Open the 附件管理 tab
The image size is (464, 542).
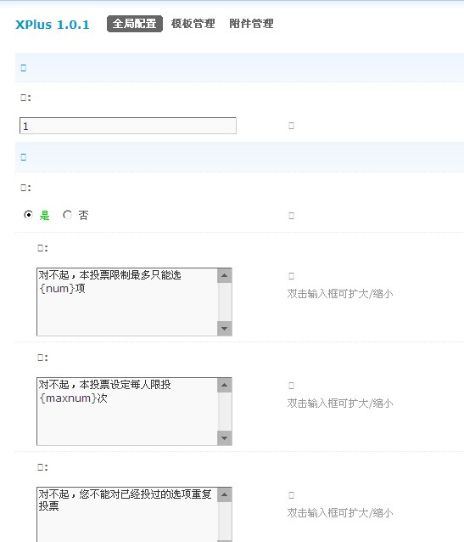251,24
